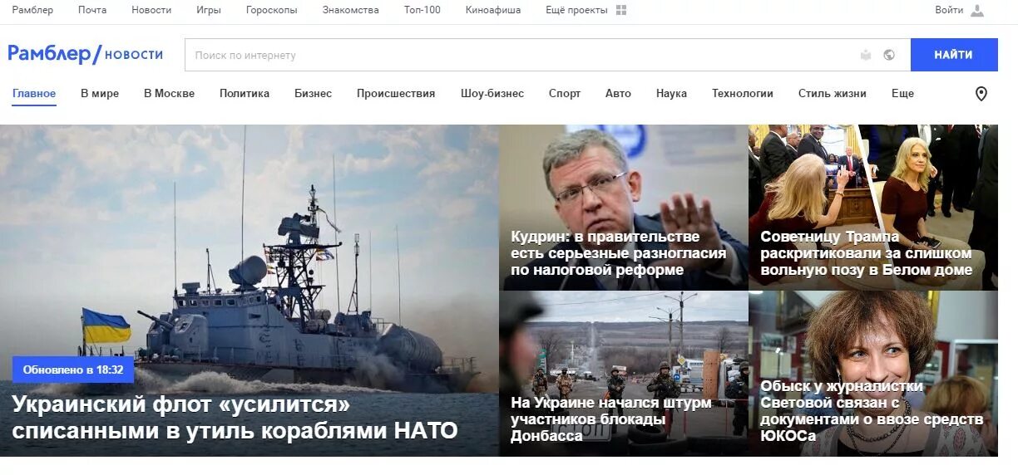Open the Ukrainian fleet NATO ships story
The width and height of the screenshot is (1018, 475).
tap(235, 417)
